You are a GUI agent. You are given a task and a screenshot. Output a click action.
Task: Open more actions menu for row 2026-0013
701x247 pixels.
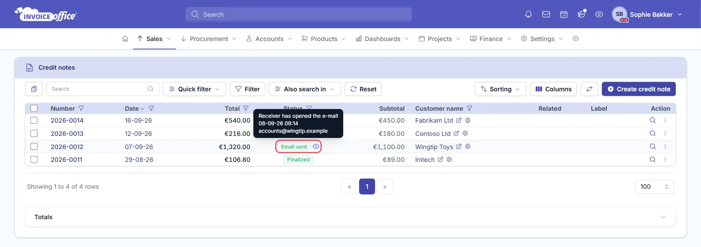click(665, 133)
